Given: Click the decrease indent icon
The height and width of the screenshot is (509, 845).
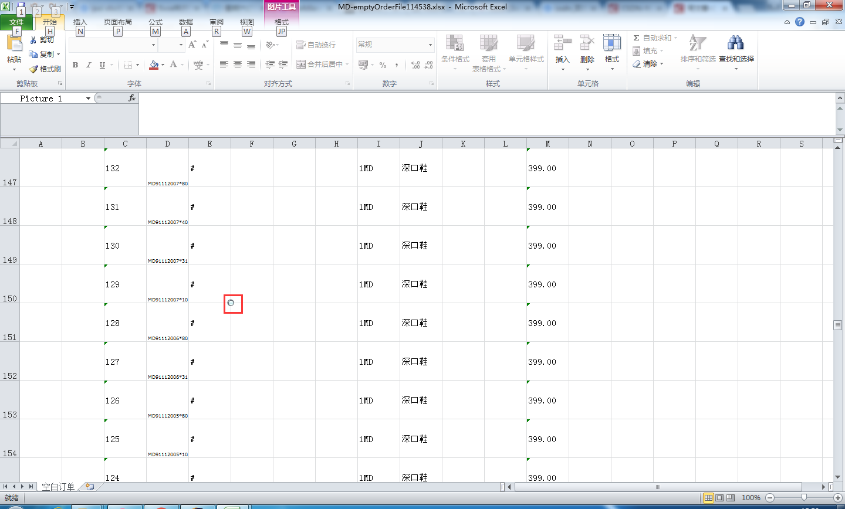Looking at the screenshot, I should (270, 65).
